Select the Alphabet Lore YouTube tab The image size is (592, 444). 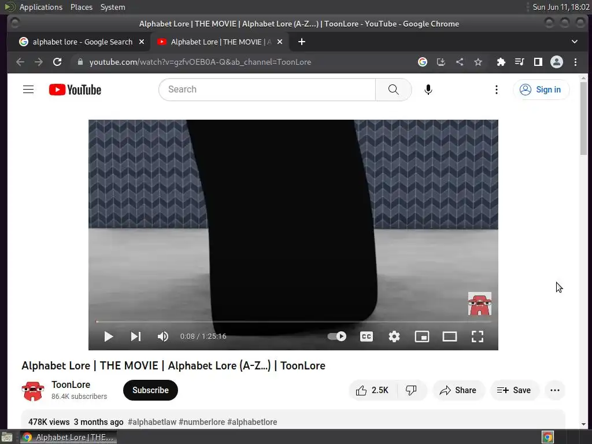click(x=221, y=42)
